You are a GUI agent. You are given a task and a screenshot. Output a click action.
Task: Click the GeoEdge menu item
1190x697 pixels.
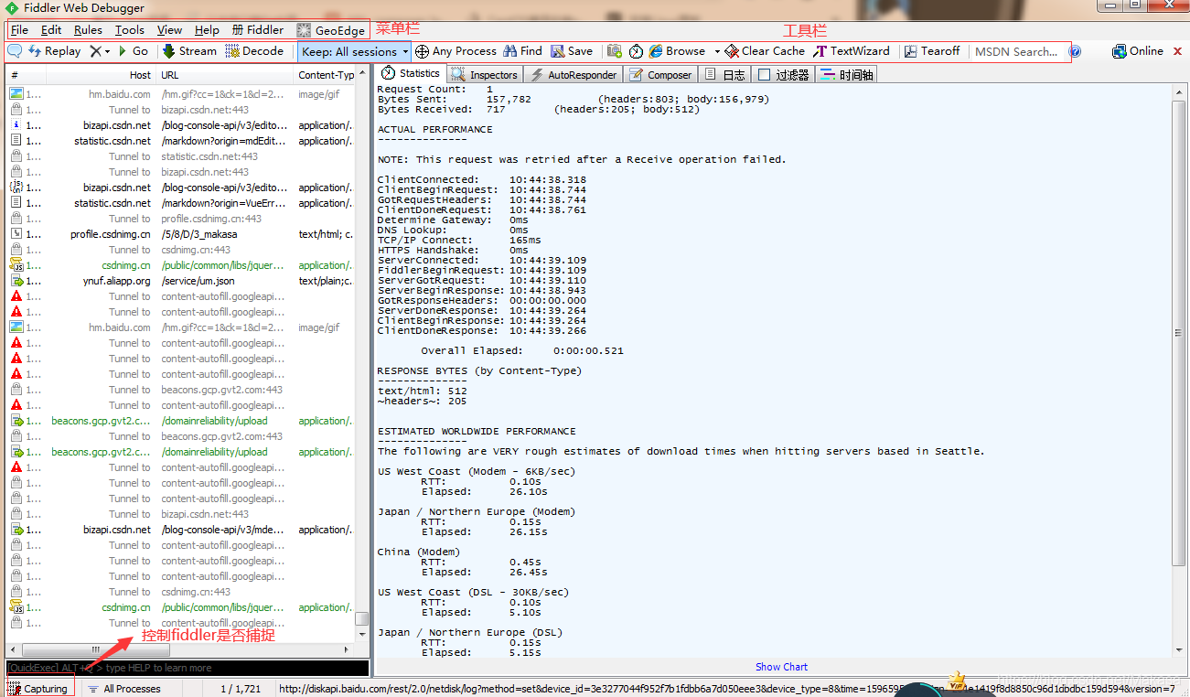point(330,30)
